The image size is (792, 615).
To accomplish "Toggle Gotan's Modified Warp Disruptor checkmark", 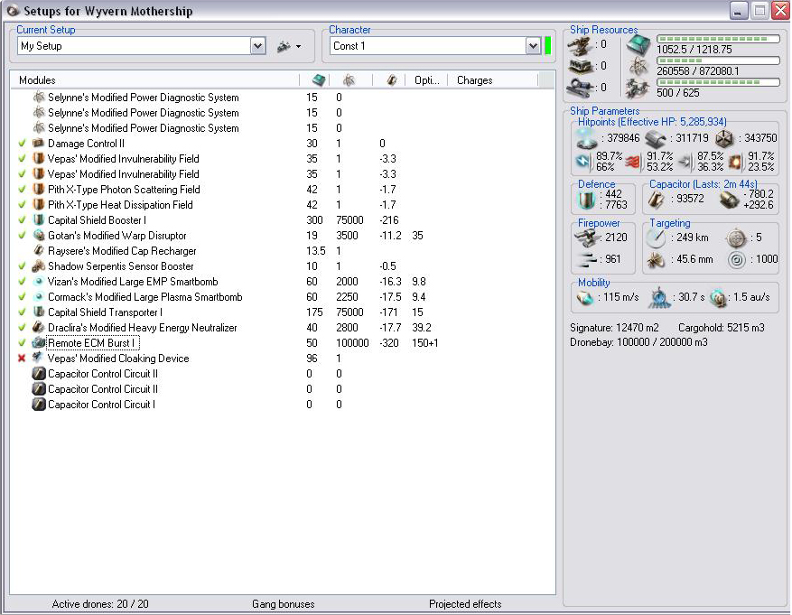I will 22,236.
